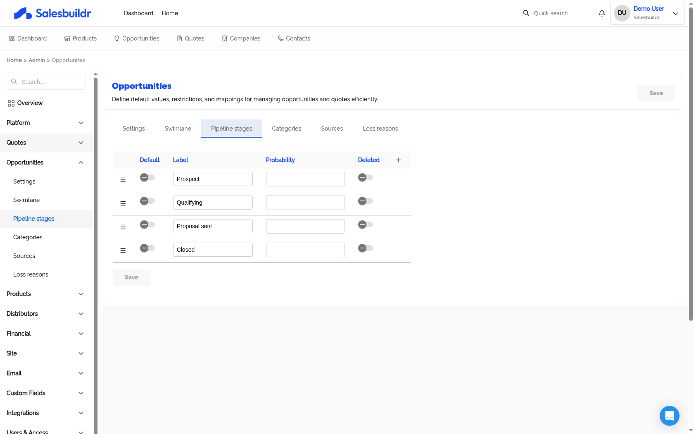Toggle Deleted switch for Proposal sent stage
Image resolution: width=694 pixels, height=434 pixels.
coord(366,224)
